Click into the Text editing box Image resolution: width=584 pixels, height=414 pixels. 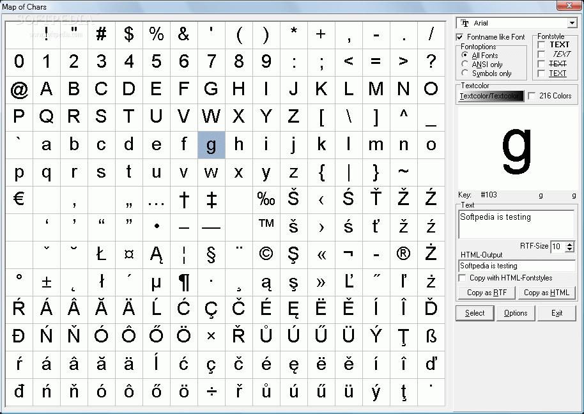(x=516, y=224)
